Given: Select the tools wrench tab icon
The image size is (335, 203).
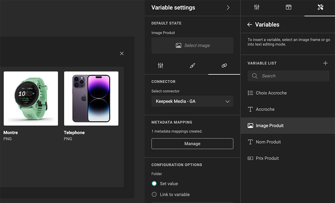Looking at the screenshot, I should [320, 7].
